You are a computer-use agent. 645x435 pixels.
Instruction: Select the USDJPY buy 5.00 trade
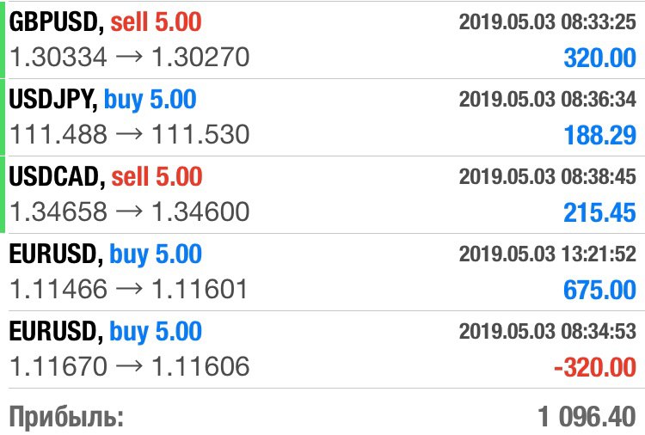coord(322,117)
